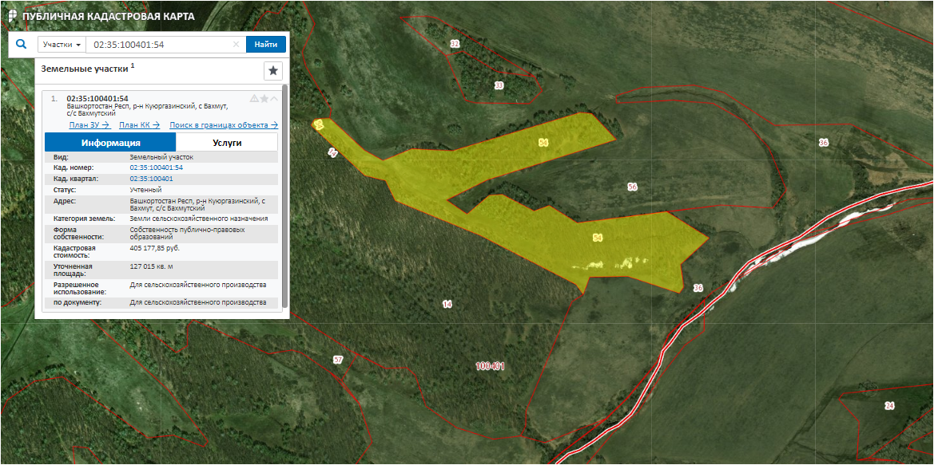The image size is (934, 465).
Task: Click the warning triangle icon on result
Action: click(254, 99)
